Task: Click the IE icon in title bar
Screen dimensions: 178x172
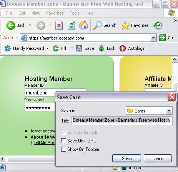Action: (x=3, y=4)
